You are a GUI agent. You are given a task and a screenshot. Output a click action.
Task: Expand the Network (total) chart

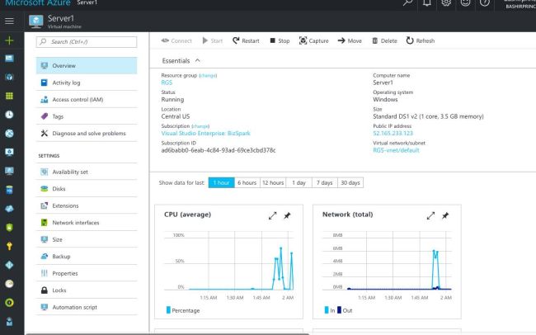click(430, 216)
